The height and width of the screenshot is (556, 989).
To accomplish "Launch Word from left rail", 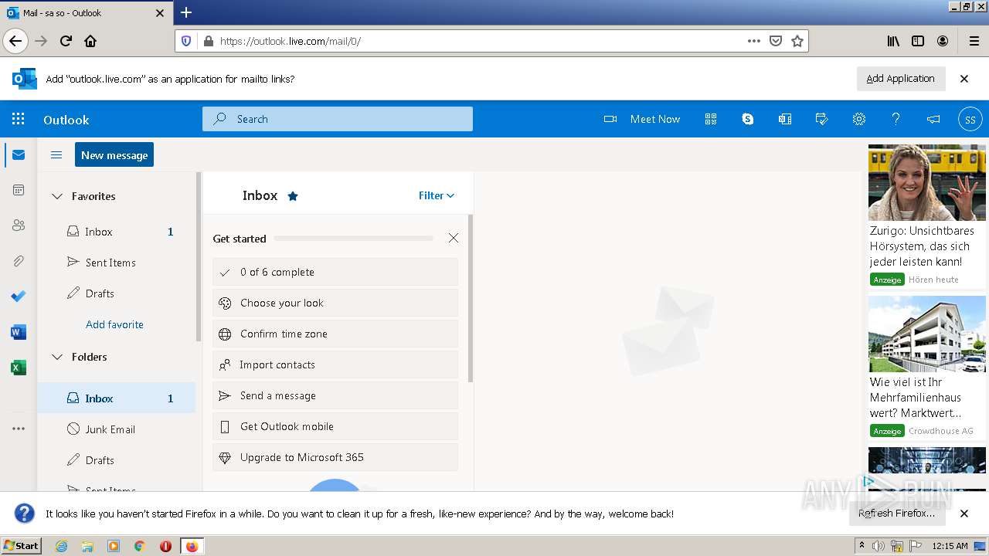I will 19,332.
